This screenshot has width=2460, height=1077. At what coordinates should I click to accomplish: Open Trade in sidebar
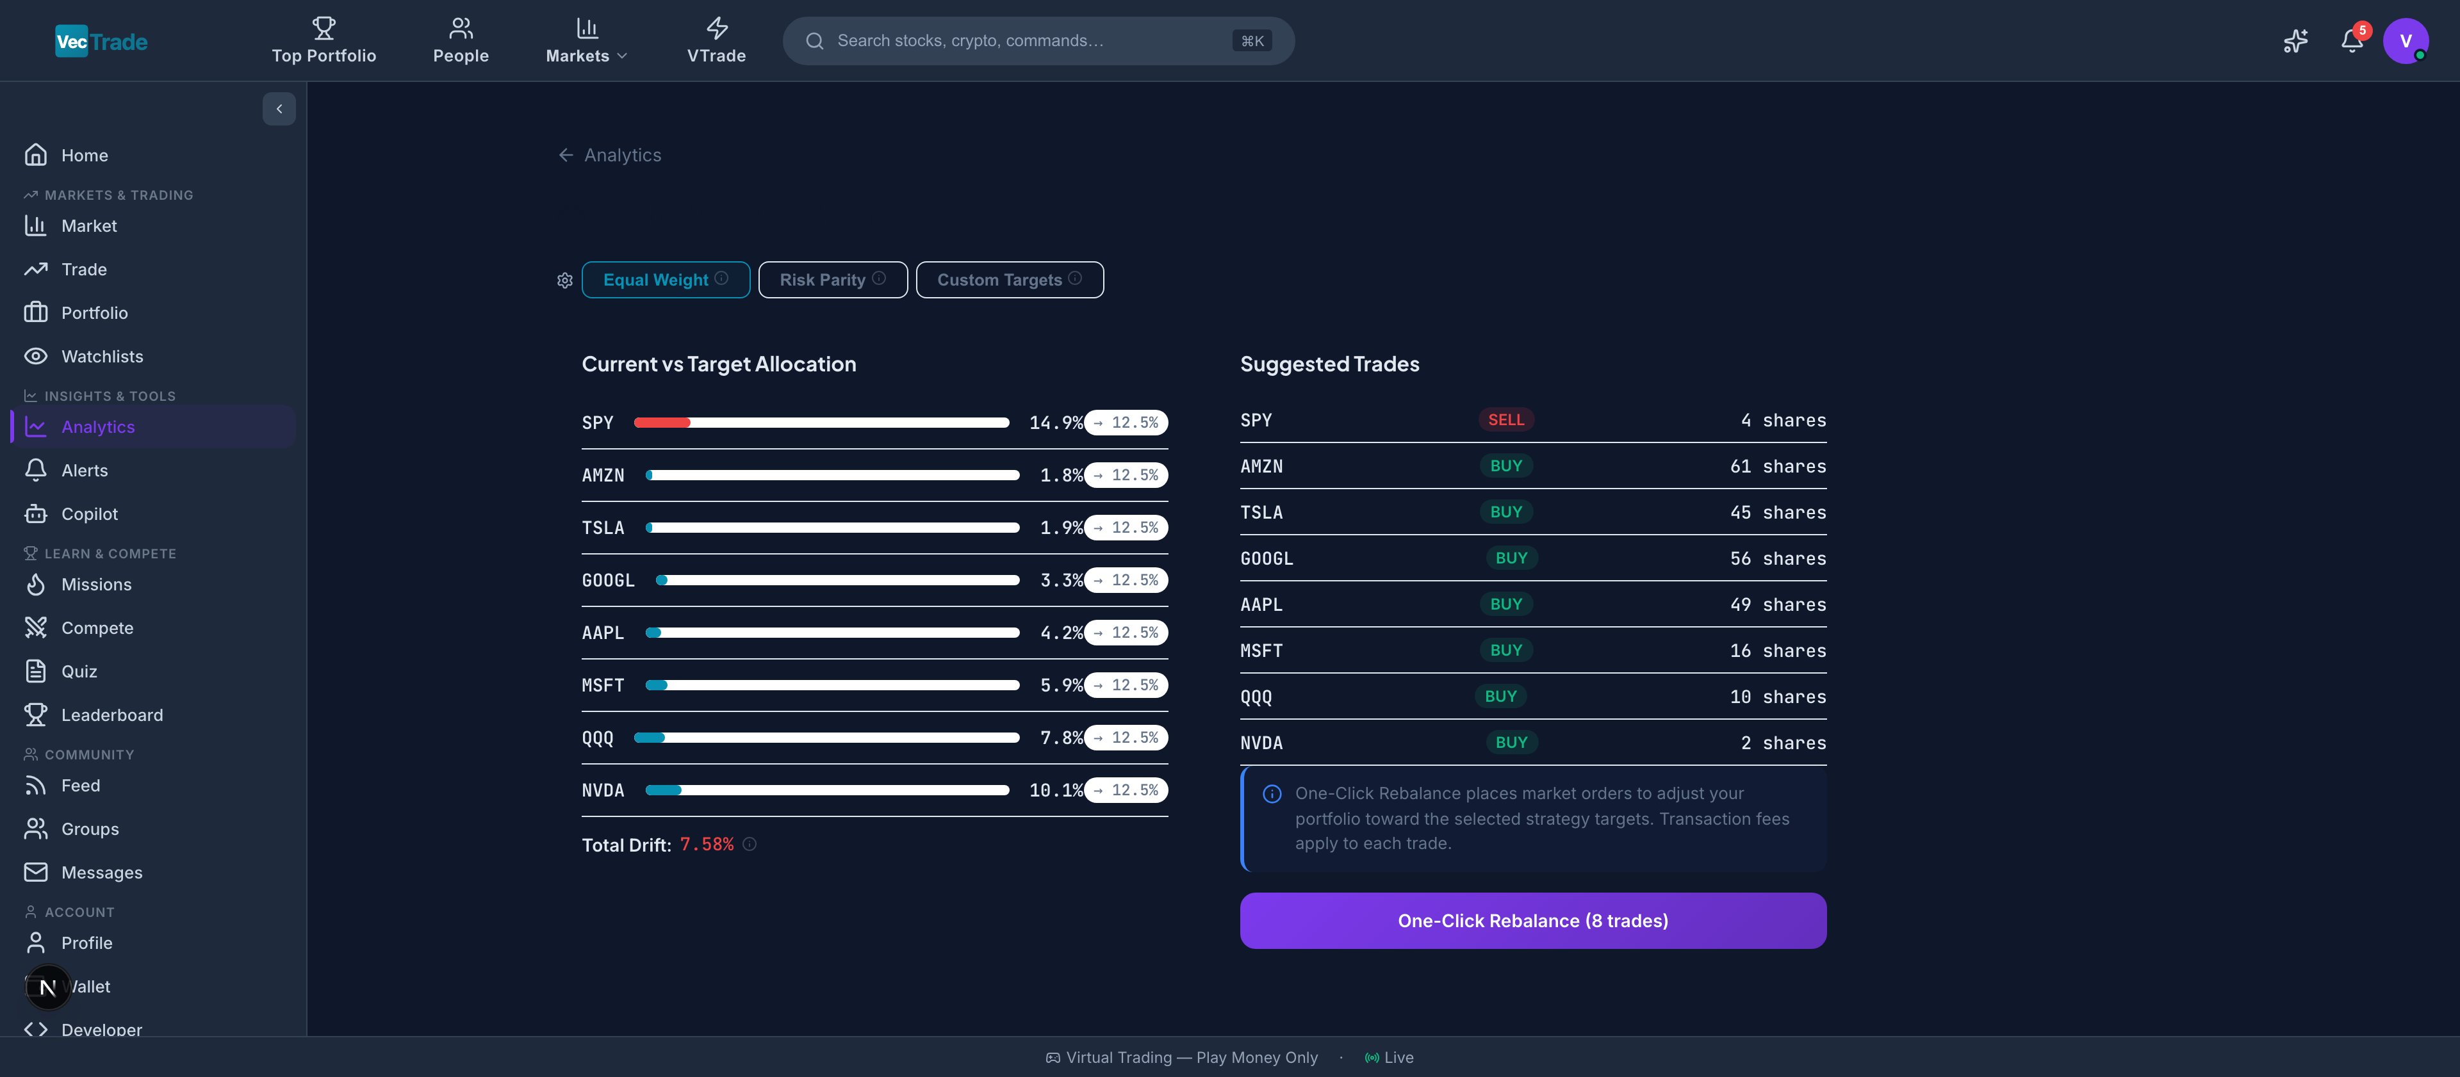(153, 269)
